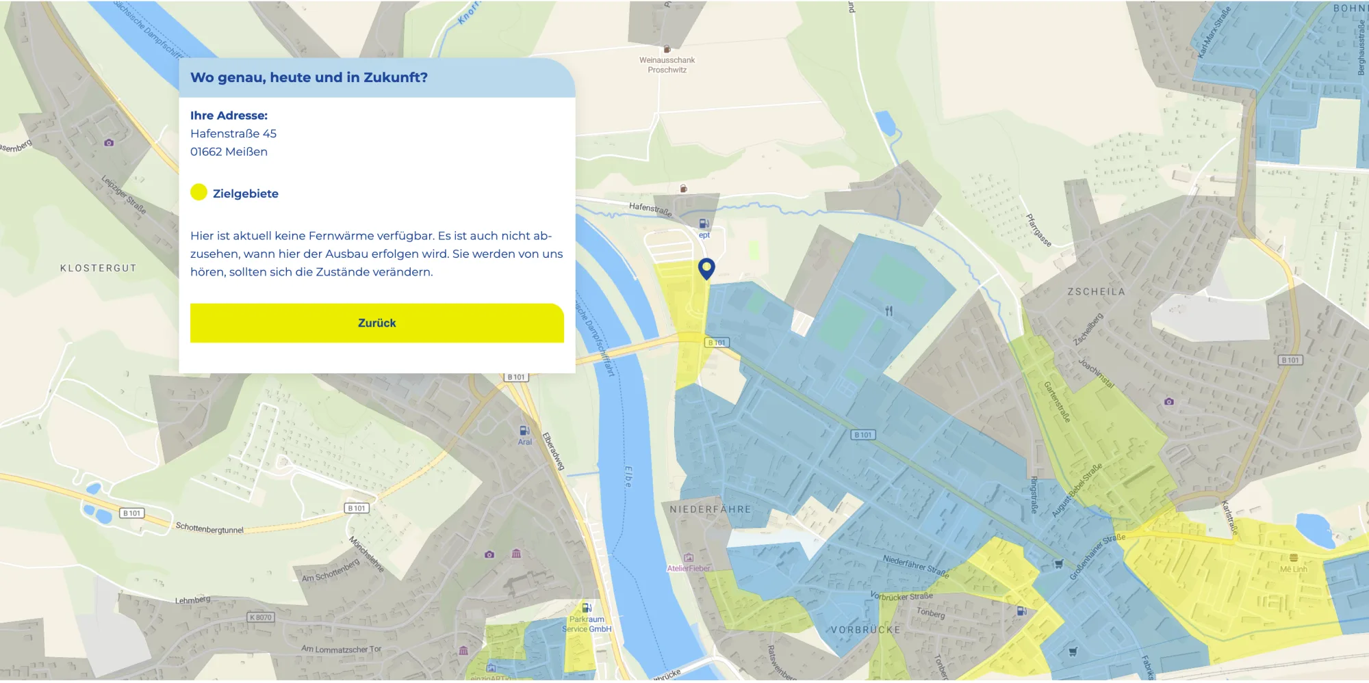Click the Schottenbergtunnel label
Image resolution: width=1369 pixels, height=683 pixels.
coord(209,528)
